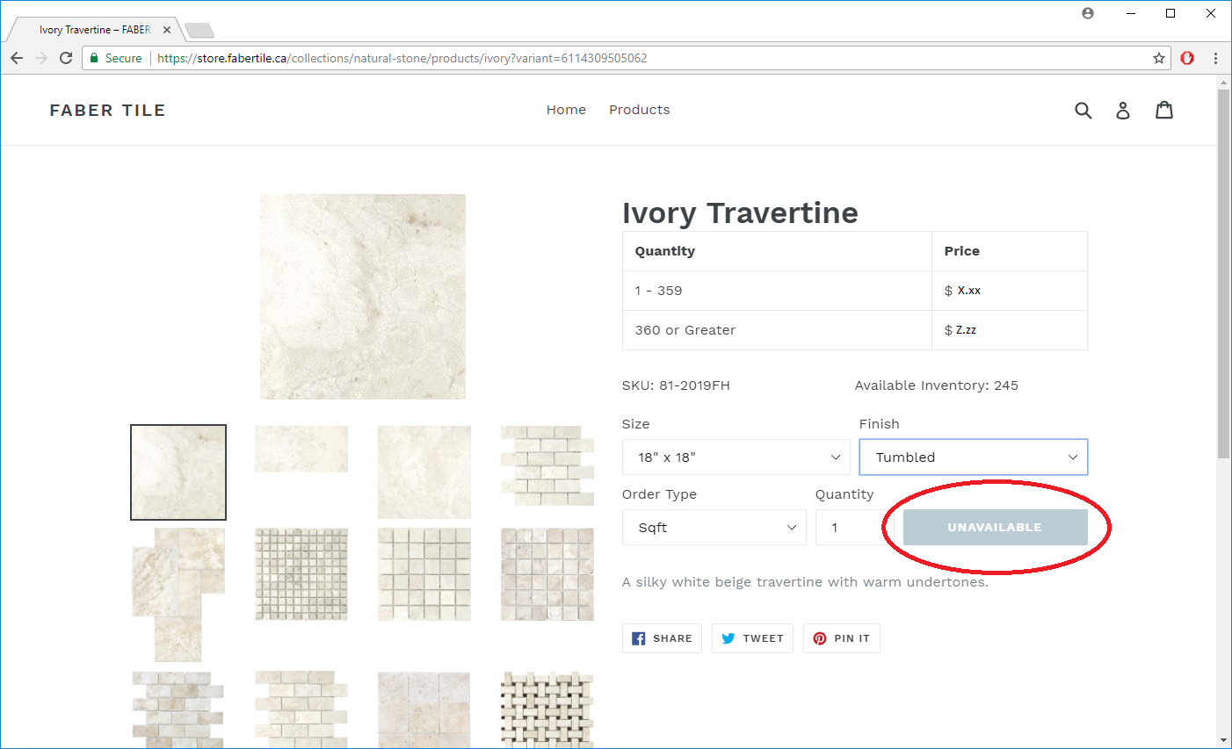Screen dimensions: 1232x749
Task: Click the scrollbar up arrow
Action: coord(1223,83)
